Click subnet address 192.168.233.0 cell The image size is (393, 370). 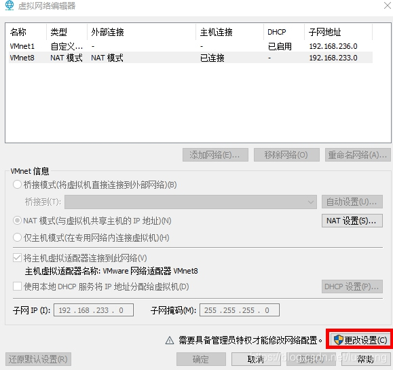click(333, 58)
